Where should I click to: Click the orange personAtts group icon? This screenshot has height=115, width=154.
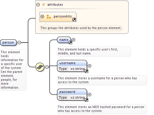tap(49, 17)
